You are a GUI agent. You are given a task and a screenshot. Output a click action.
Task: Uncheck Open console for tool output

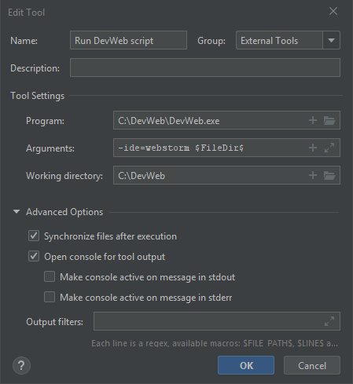(x=34, y=256)
